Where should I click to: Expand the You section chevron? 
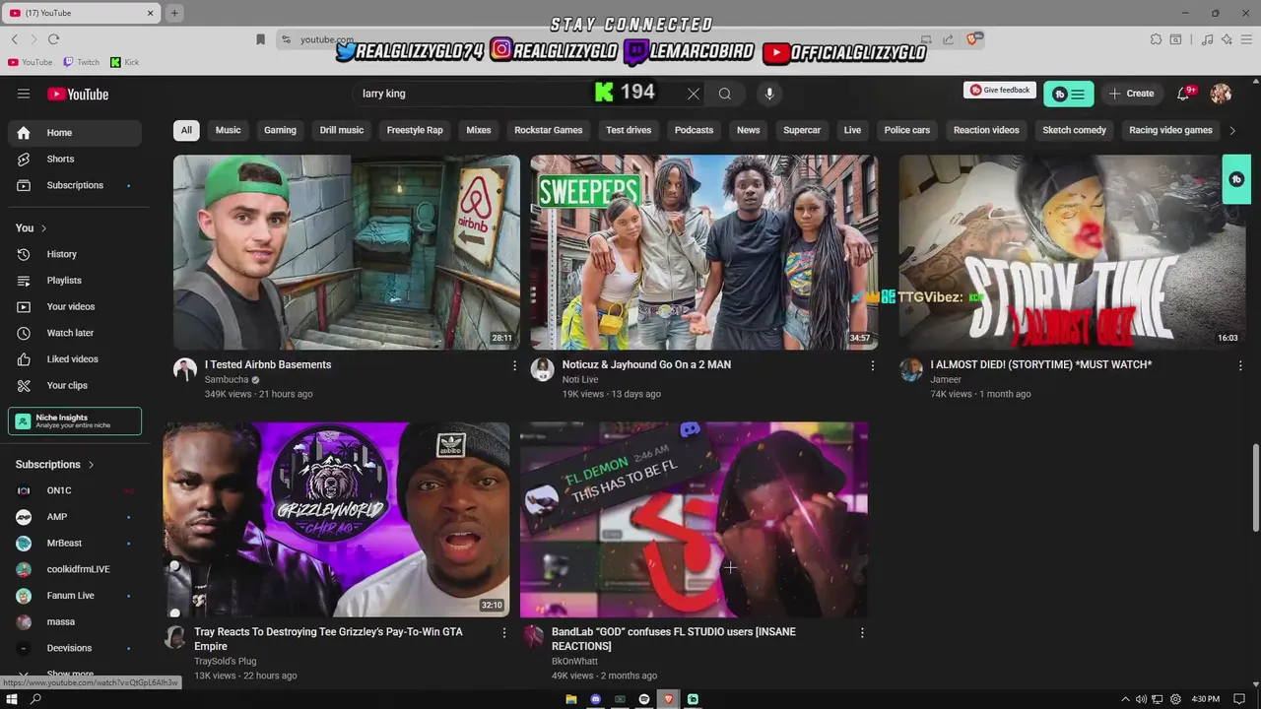pyautogui.click(x=43, y=228)
